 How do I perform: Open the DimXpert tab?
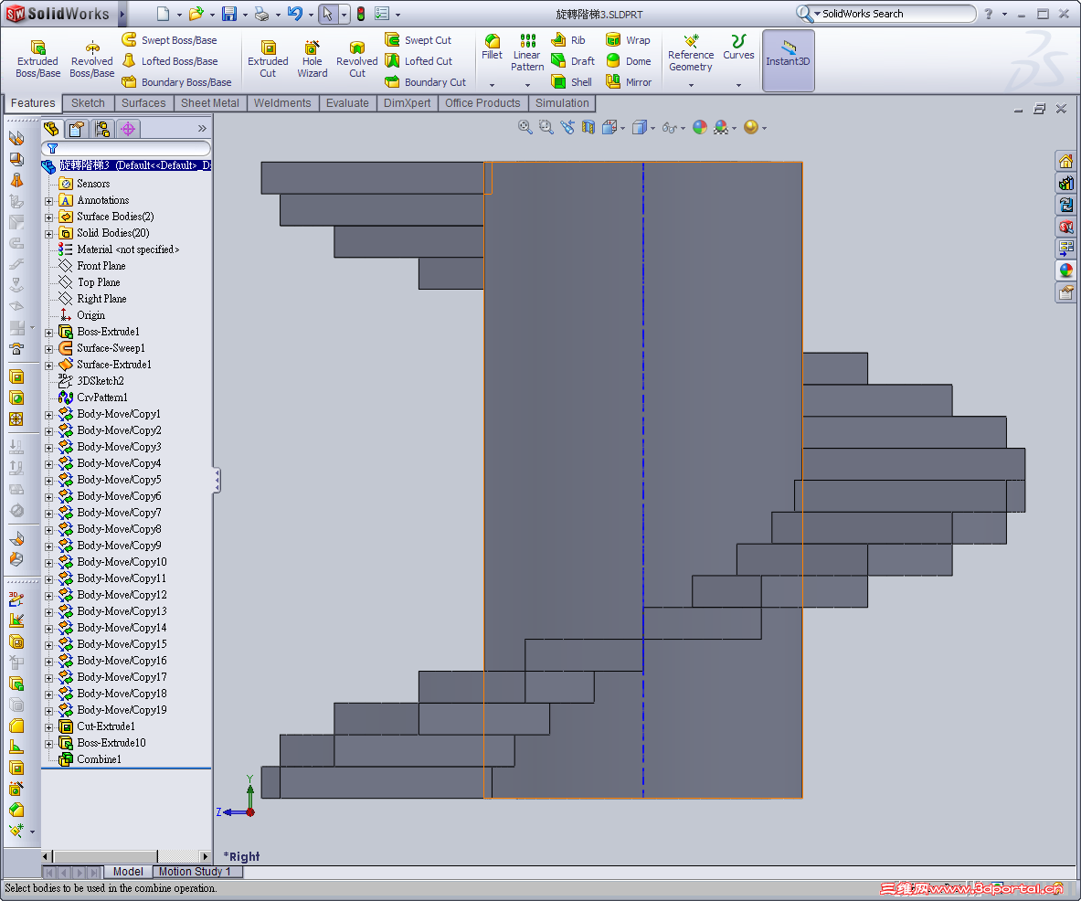[407, 103]
